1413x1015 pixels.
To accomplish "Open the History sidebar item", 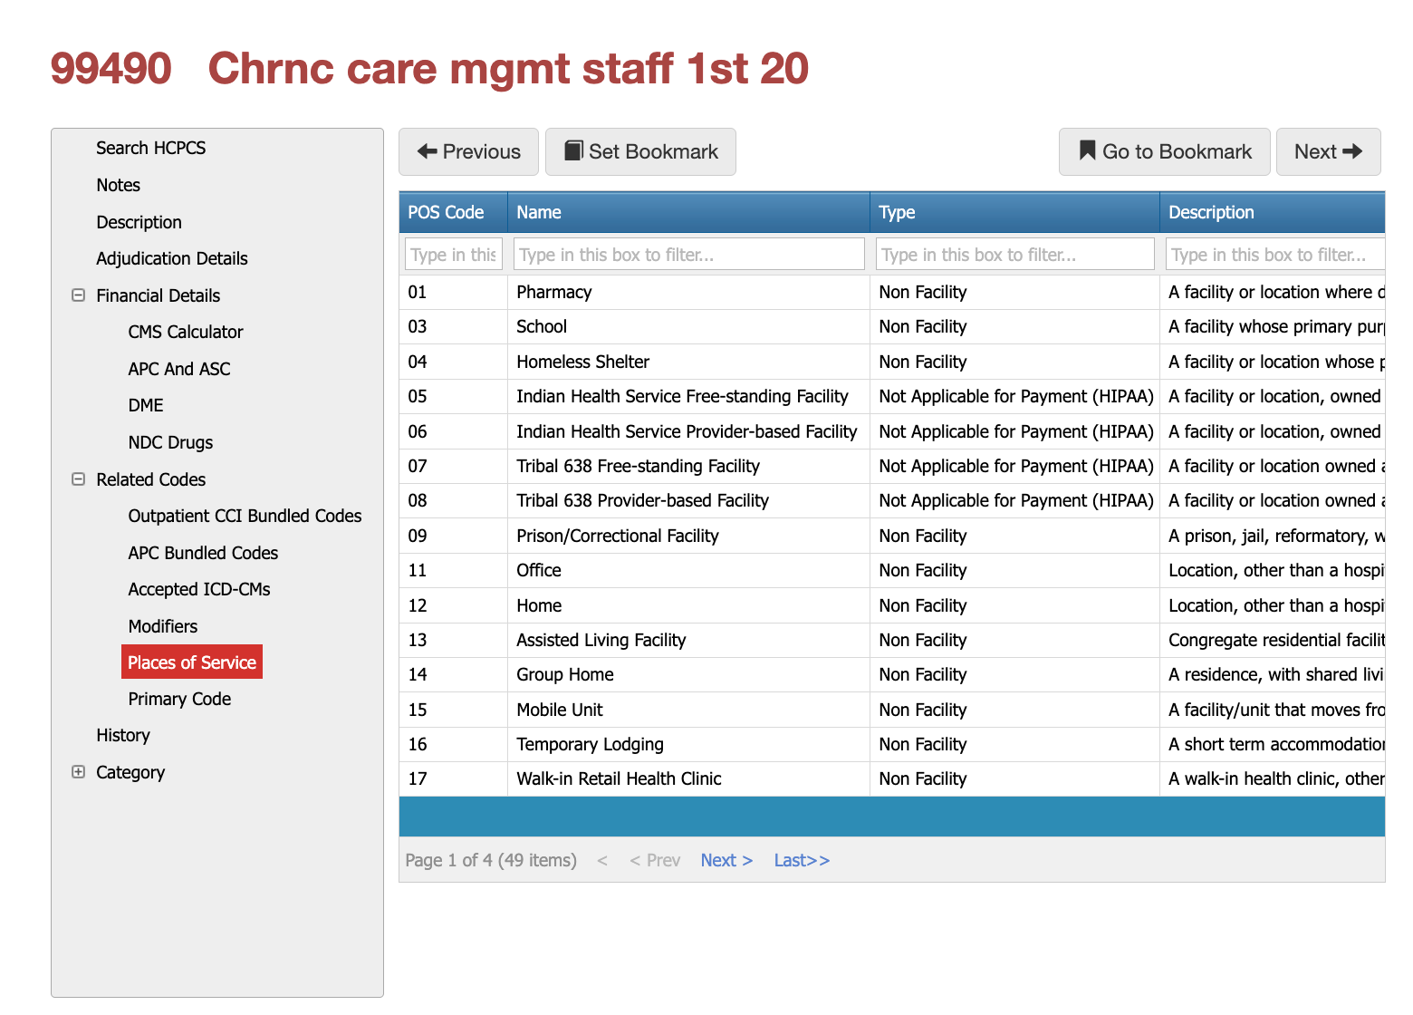I will point(123,735).
